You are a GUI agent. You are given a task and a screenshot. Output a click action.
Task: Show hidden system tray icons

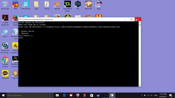point(142,95)
